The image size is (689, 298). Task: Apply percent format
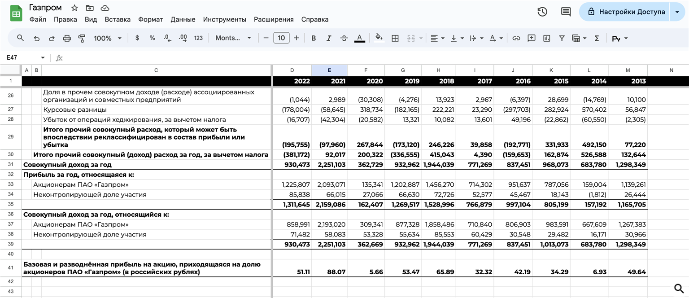click(153, 38)
